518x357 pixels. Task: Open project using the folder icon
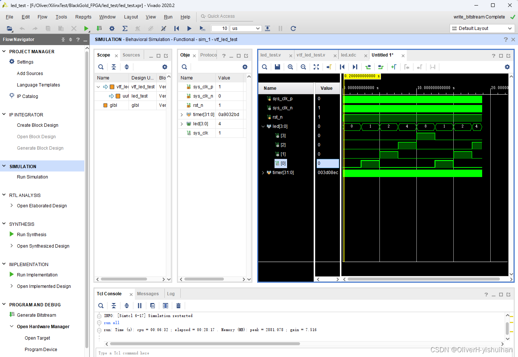[x=10, y=28]
